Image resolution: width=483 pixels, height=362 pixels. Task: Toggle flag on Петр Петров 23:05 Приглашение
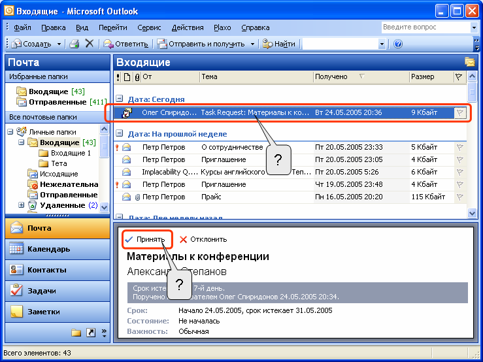[x=459, y=159]
